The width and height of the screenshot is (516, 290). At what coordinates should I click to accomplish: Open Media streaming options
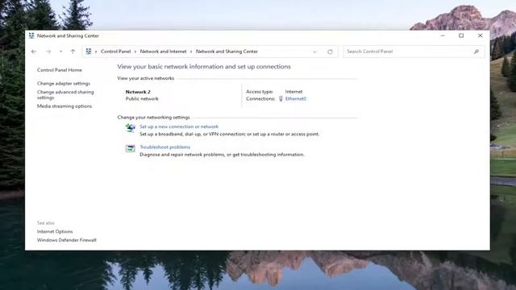click(64, 106)
